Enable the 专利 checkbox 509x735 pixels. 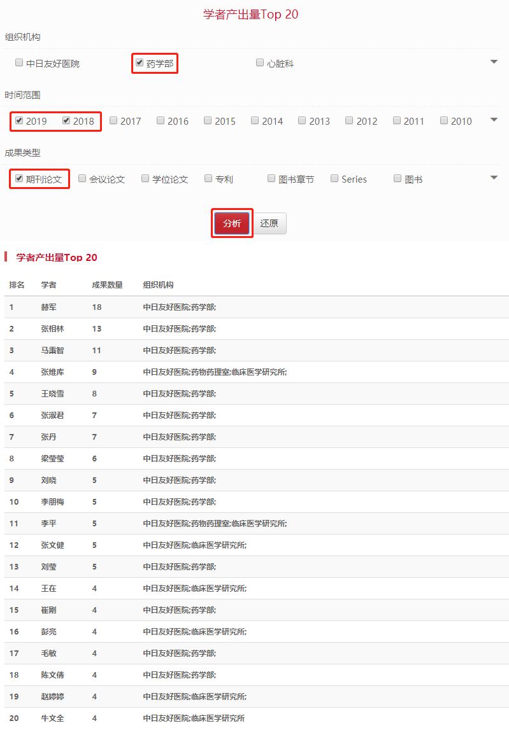pyautogui.click(x=208, y=179)
